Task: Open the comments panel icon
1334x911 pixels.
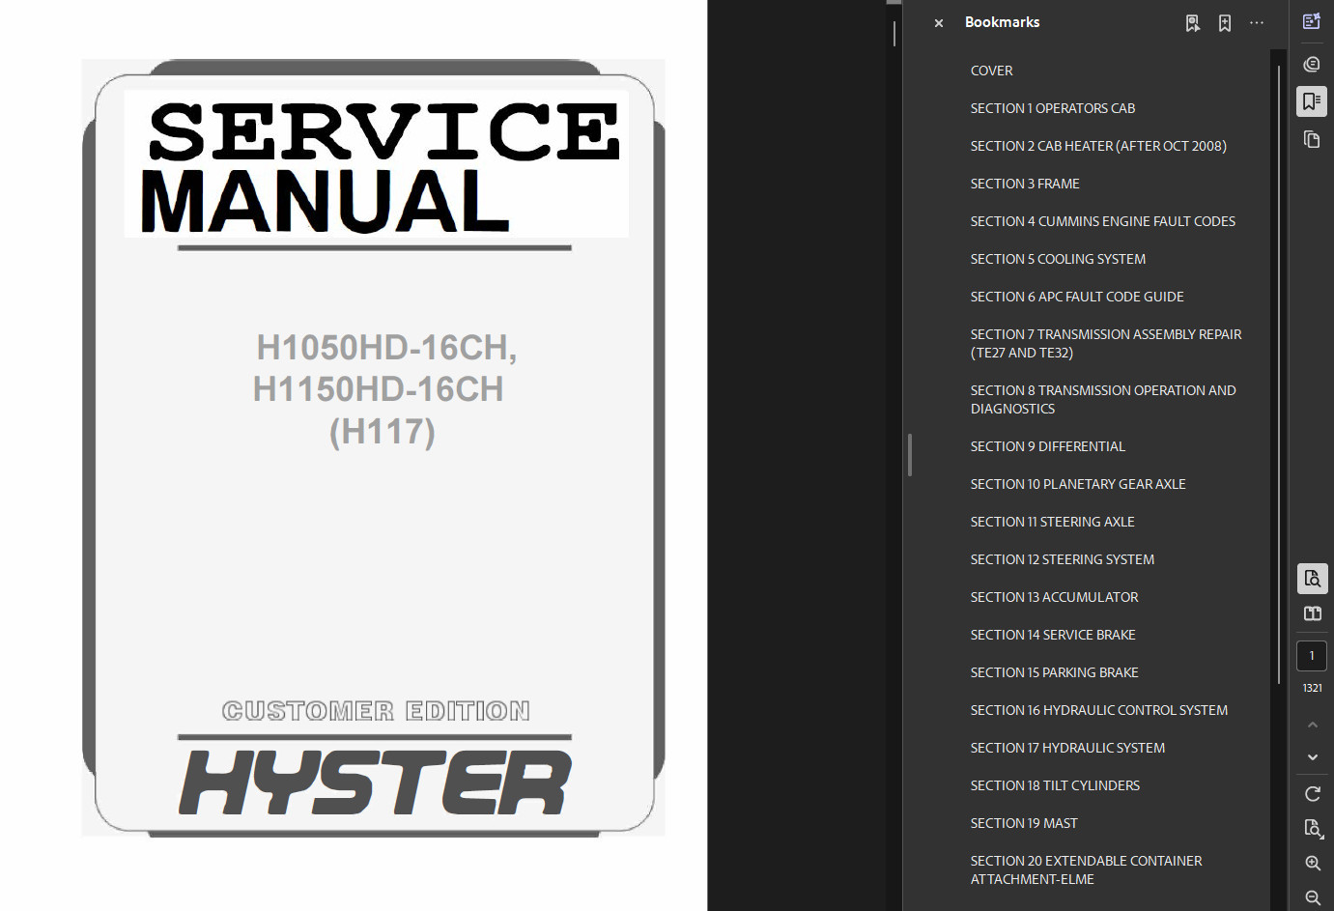Action: (x=1312, y=65)
